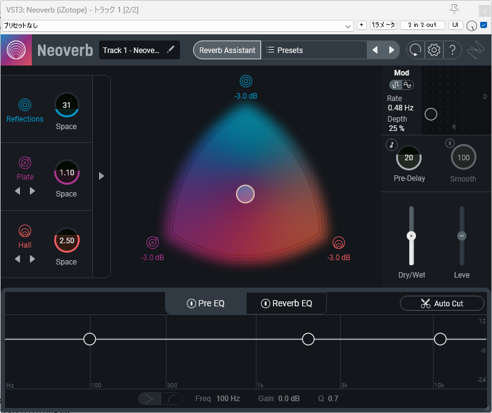This screenshot has height=413, width=492.
Task: Open the Reverb Assistant
Action: (x=227, y=50)
